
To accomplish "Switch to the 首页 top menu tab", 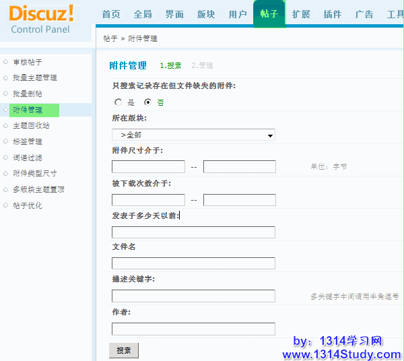I will (x=111, y=14).
